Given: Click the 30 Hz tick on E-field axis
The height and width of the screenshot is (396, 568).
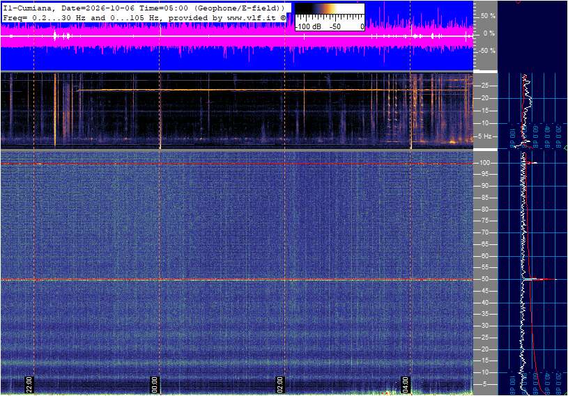Looking at the screenshot, I should coord(484,326).
